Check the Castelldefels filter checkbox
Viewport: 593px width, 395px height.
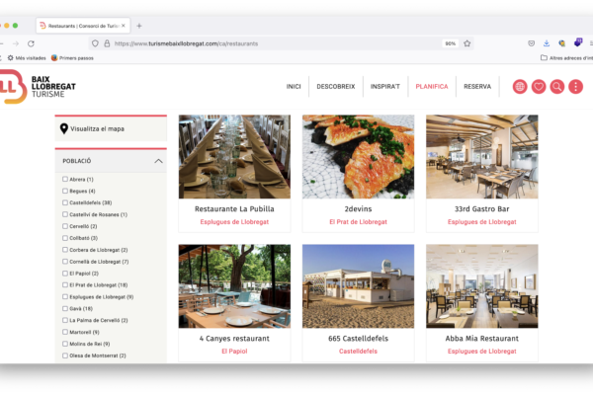pos(65,202)
